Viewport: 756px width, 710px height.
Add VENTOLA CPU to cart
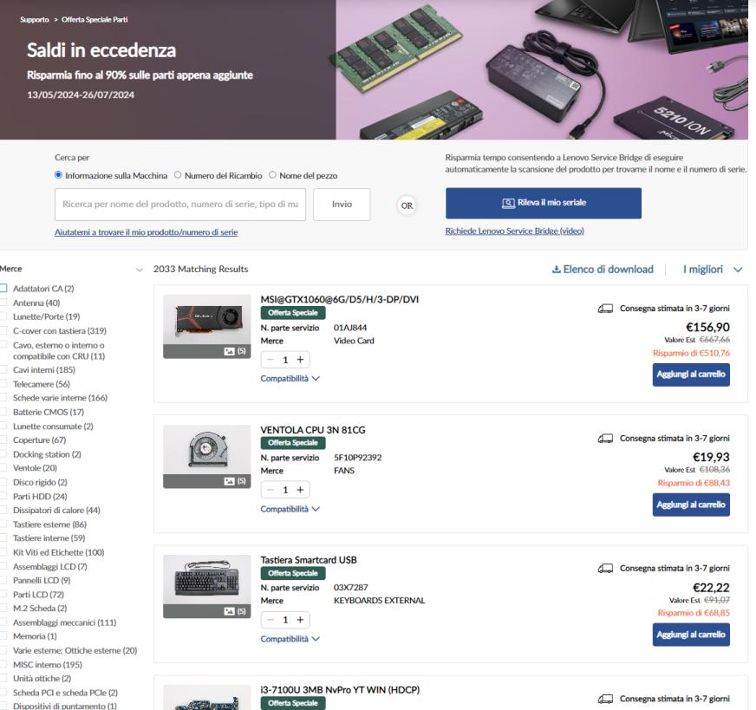point(690,504)
